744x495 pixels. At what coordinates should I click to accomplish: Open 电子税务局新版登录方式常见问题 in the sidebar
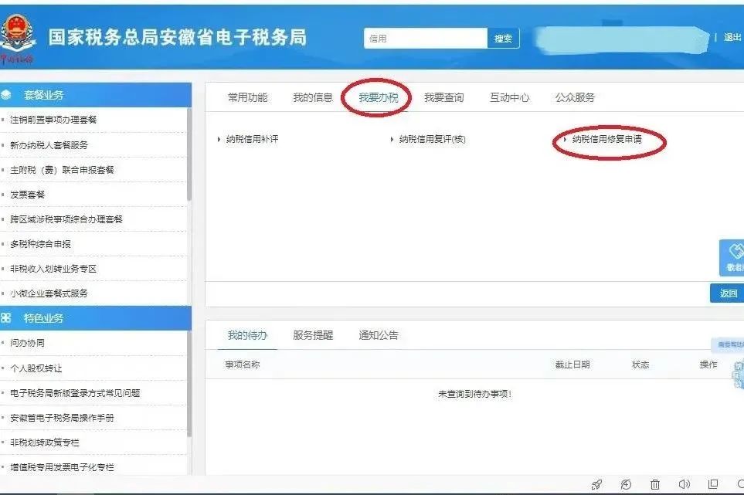pyautogui.click(x=76, y=393)
